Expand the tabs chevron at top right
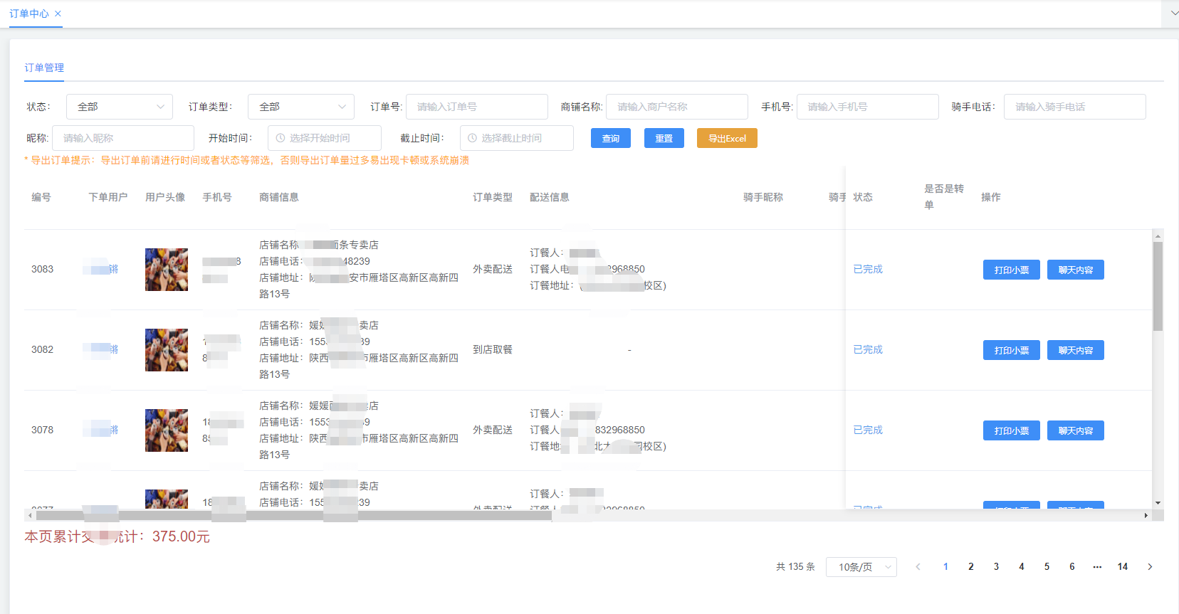This screenshot has height=614, width=1179. (1174, 13)
